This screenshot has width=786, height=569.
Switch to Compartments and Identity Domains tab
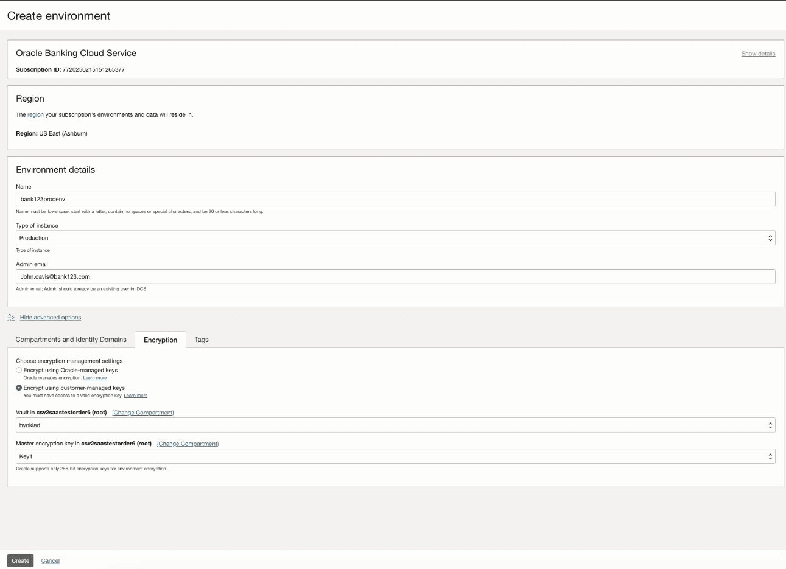71,340
